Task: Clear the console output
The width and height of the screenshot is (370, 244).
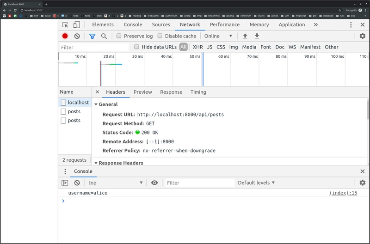Action: pos(77,183)
